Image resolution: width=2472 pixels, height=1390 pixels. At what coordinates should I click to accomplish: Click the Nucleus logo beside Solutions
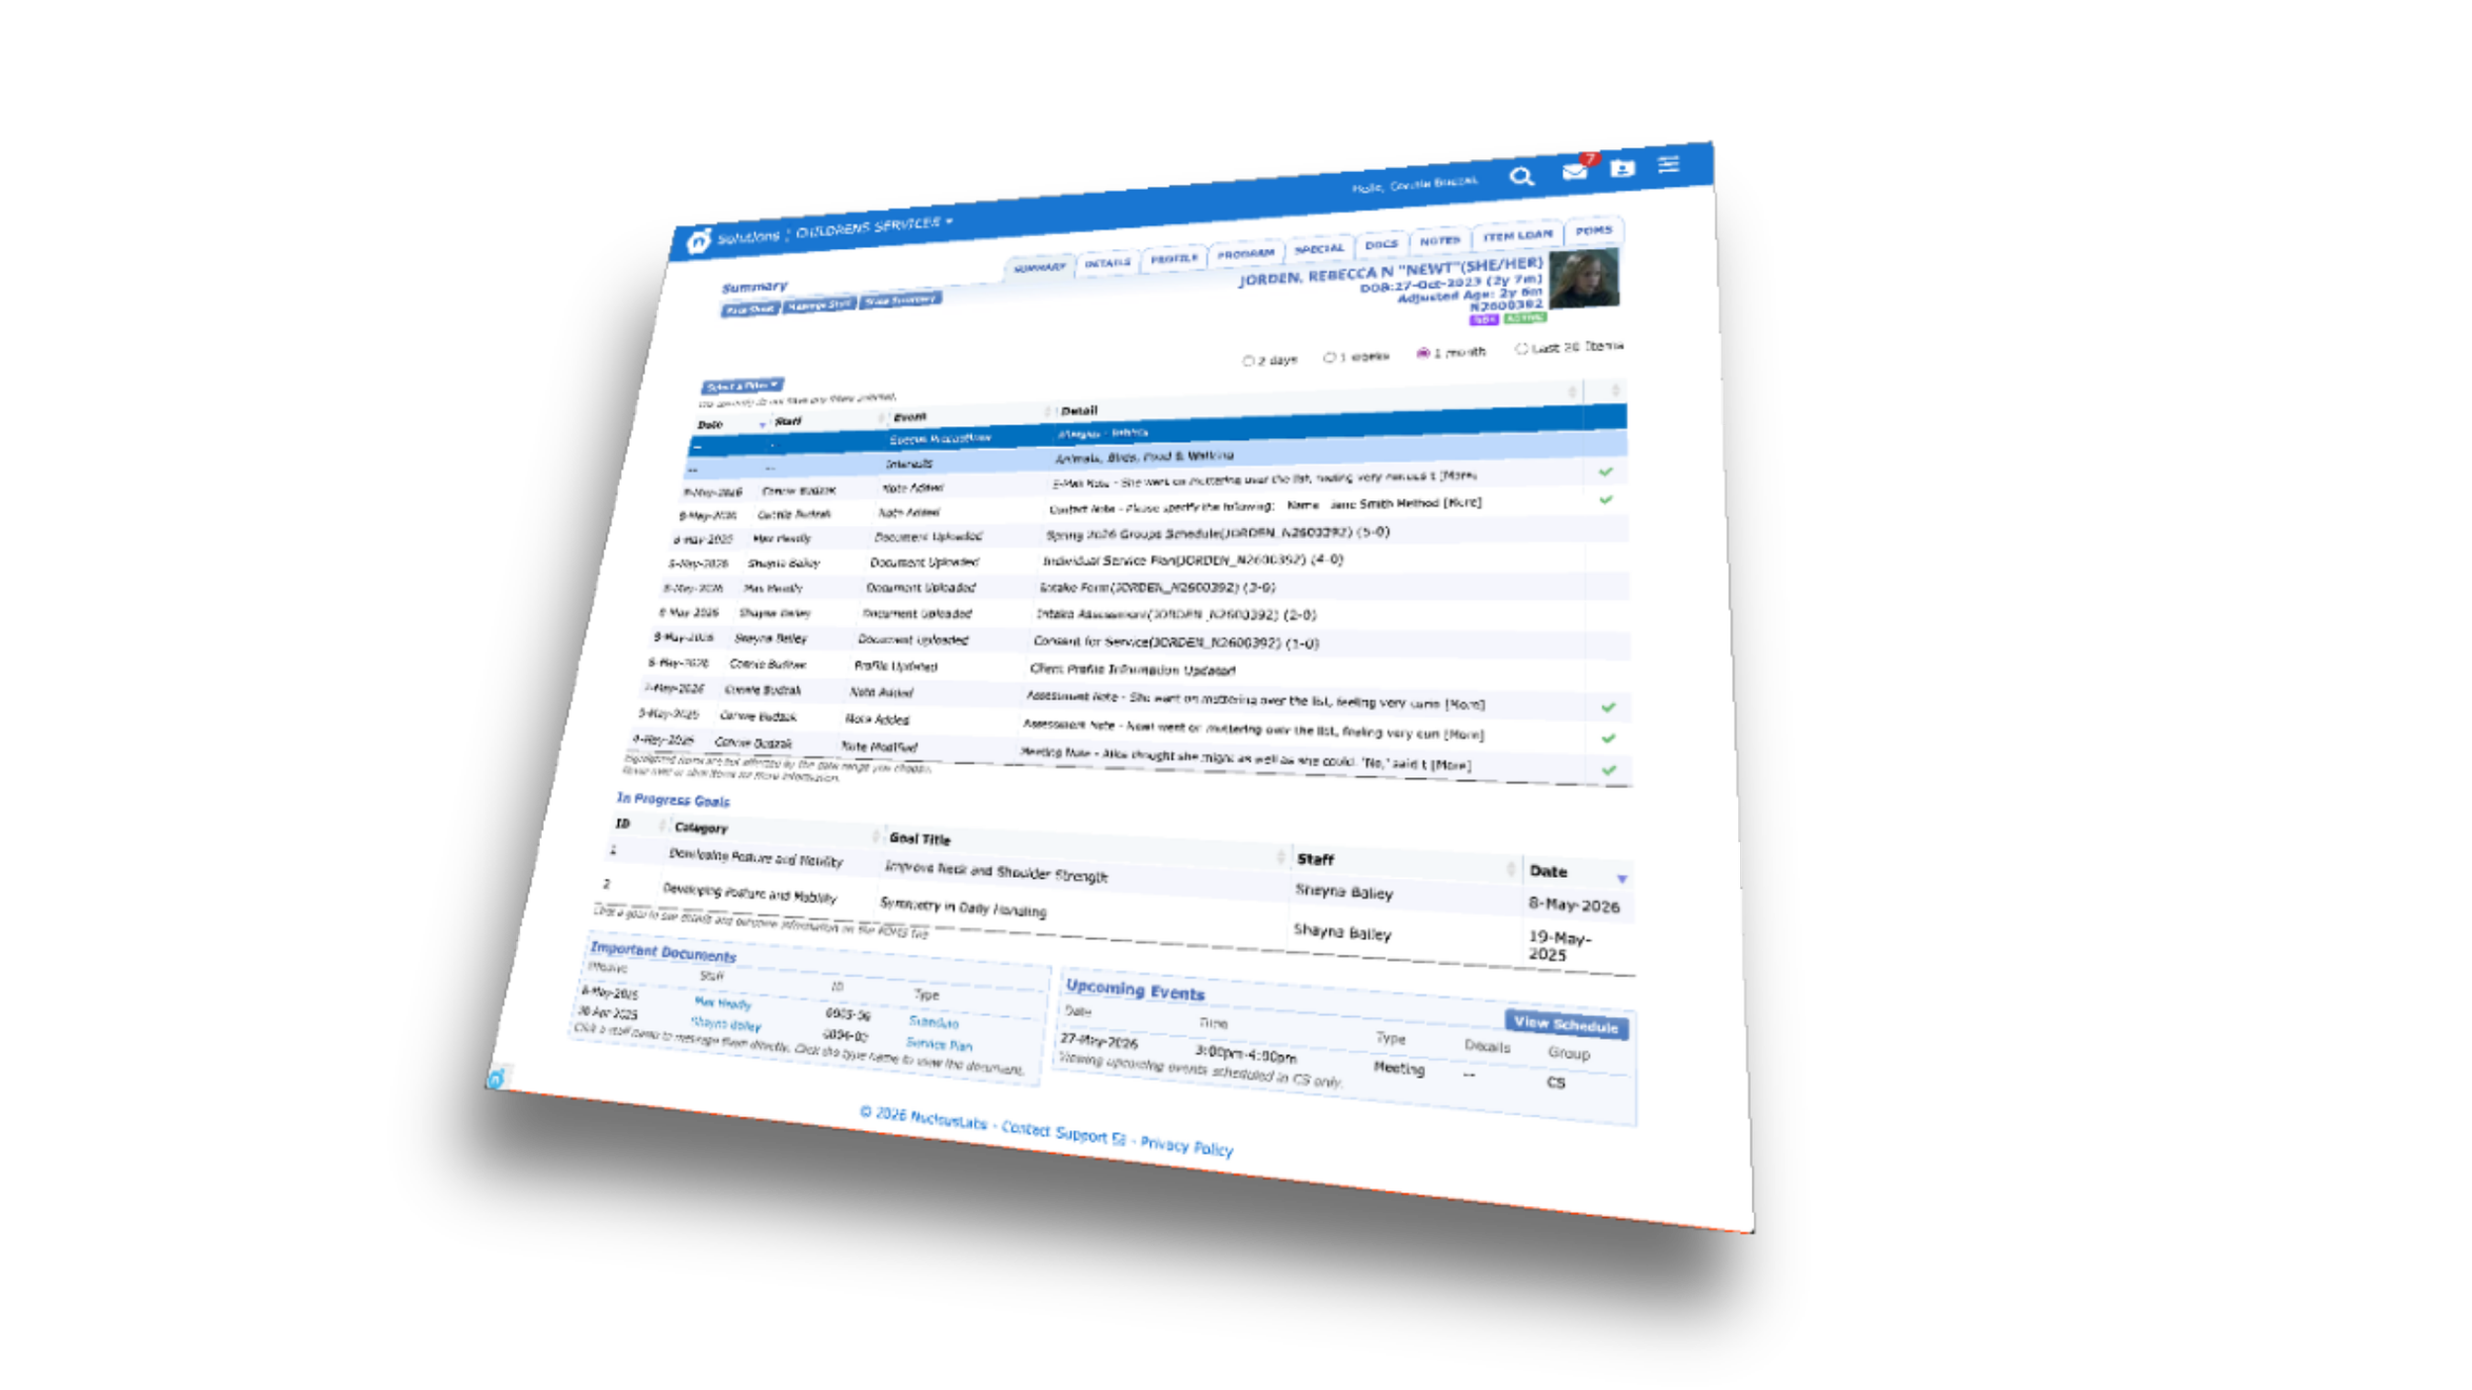point(699,240)
